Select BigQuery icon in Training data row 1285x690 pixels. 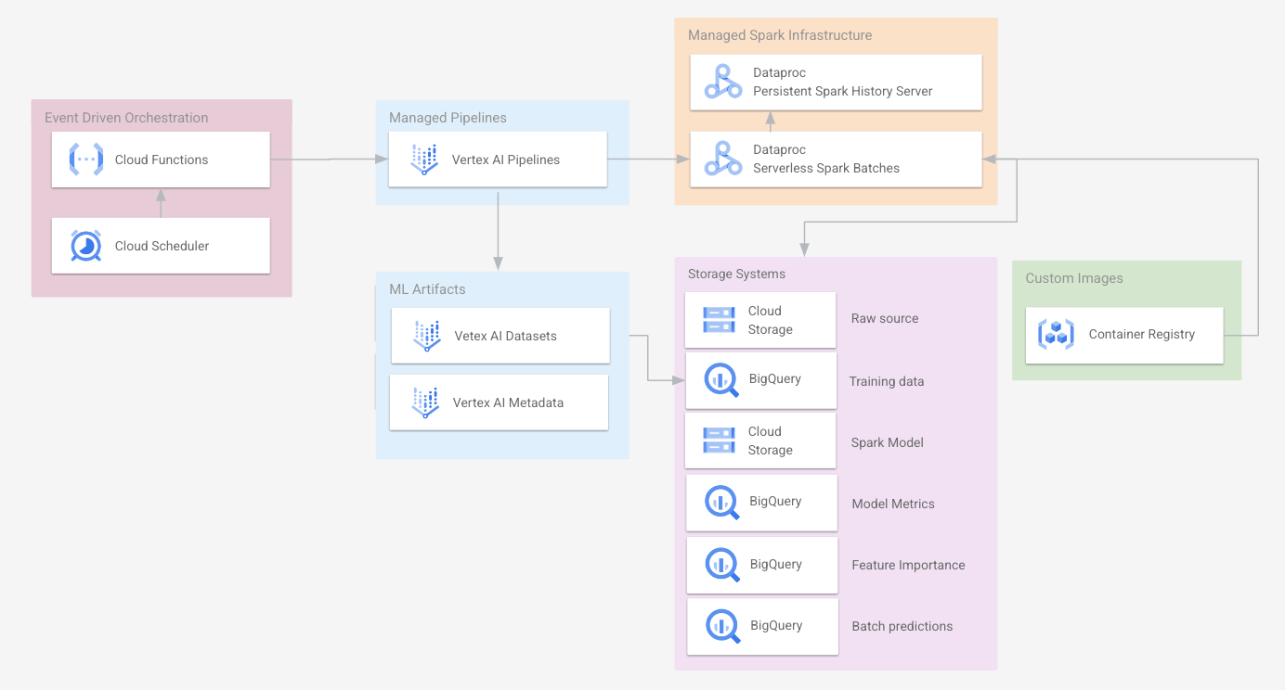coord(721,379)
